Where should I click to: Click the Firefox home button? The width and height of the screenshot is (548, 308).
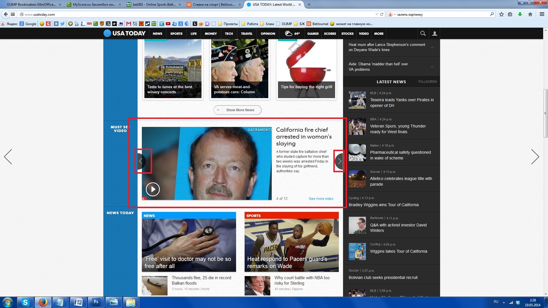(x=530, y=14)
